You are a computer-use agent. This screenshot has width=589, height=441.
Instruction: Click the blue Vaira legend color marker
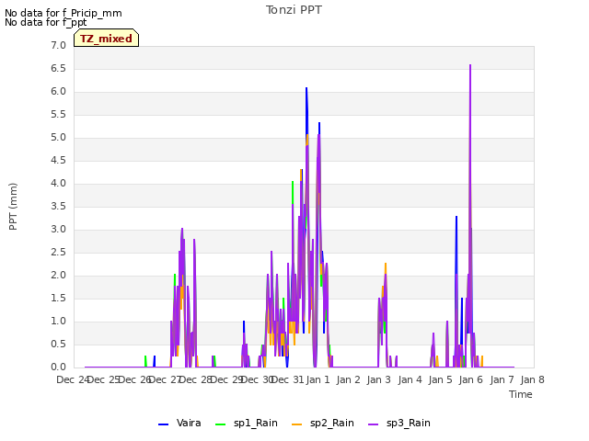point(164,424)
